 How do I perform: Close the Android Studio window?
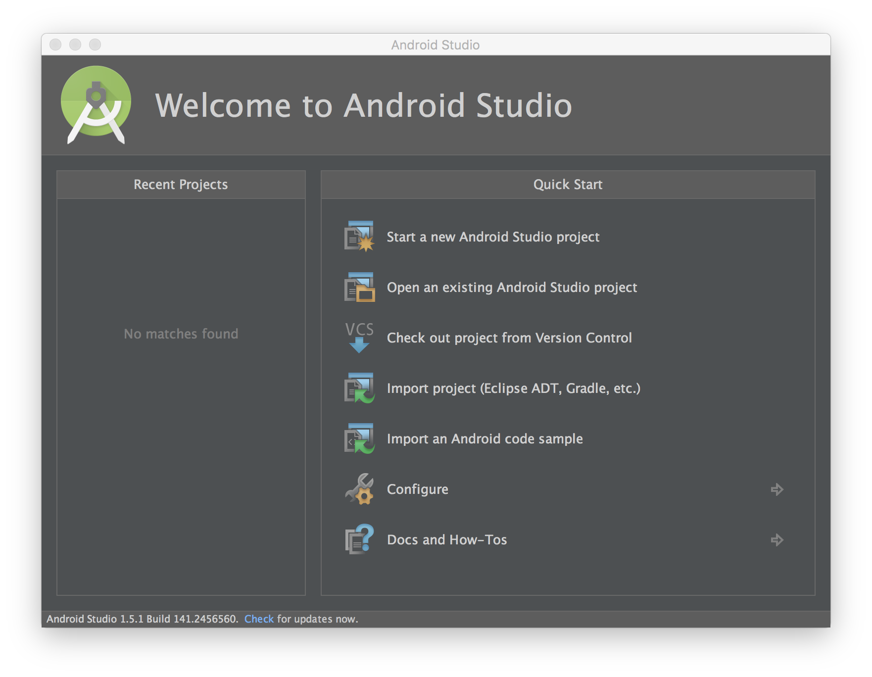[x=55, y=45]
